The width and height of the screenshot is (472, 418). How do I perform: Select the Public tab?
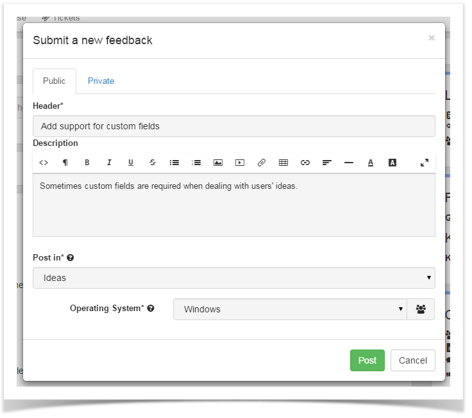[x=54, y=81]
